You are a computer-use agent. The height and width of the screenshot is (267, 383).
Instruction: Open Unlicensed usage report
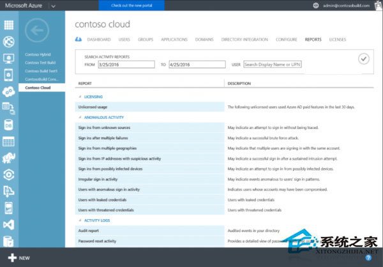click(149, 107)
